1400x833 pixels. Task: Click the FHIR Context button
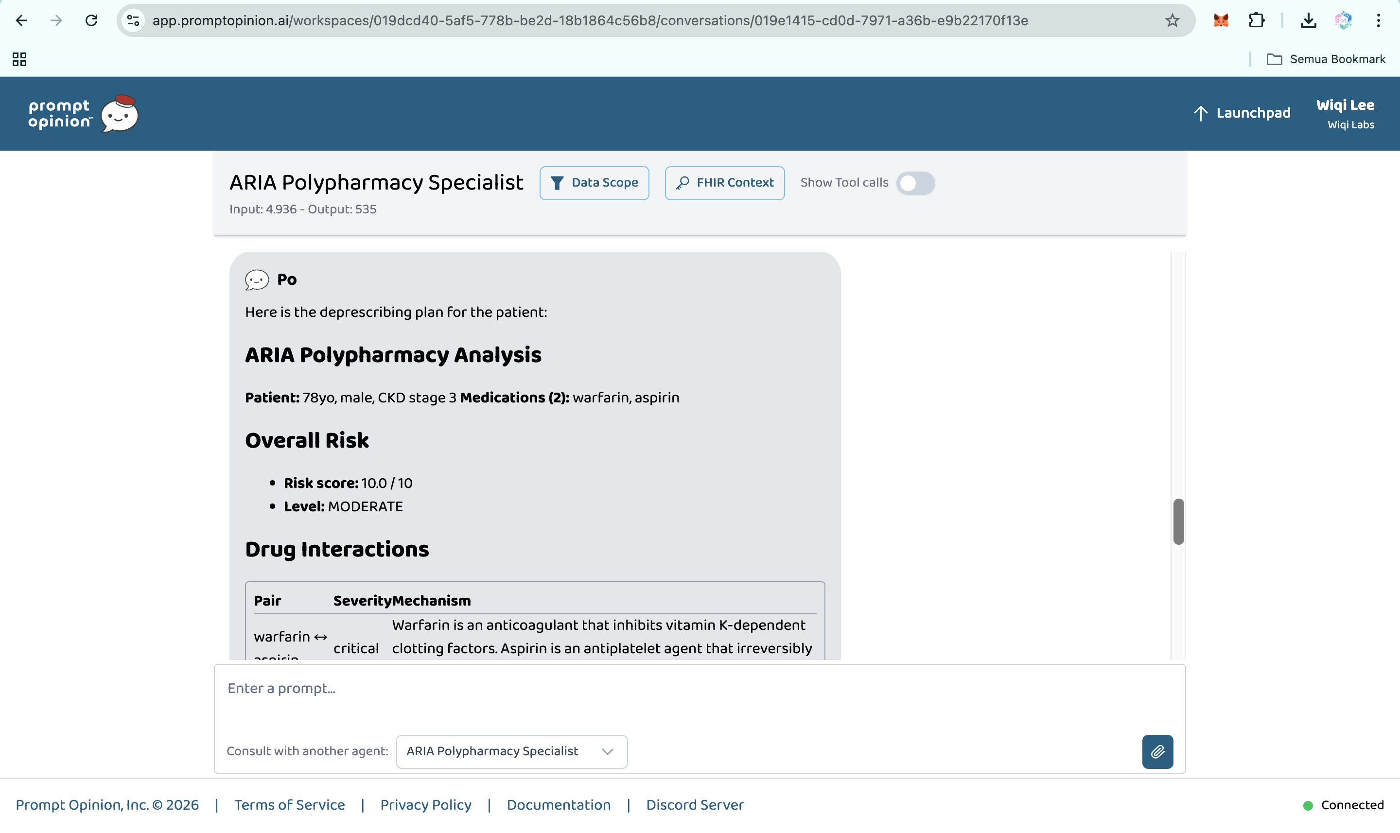point(724,183)
